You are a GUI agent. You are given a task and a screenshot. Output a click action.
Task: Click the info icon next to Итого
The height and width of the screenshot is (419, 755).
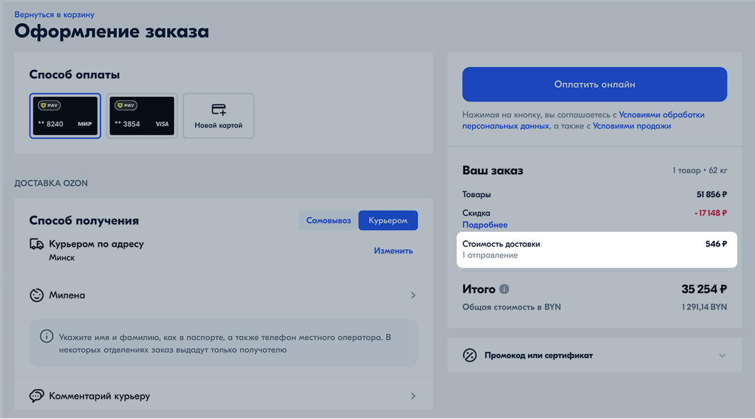[504, 289]
